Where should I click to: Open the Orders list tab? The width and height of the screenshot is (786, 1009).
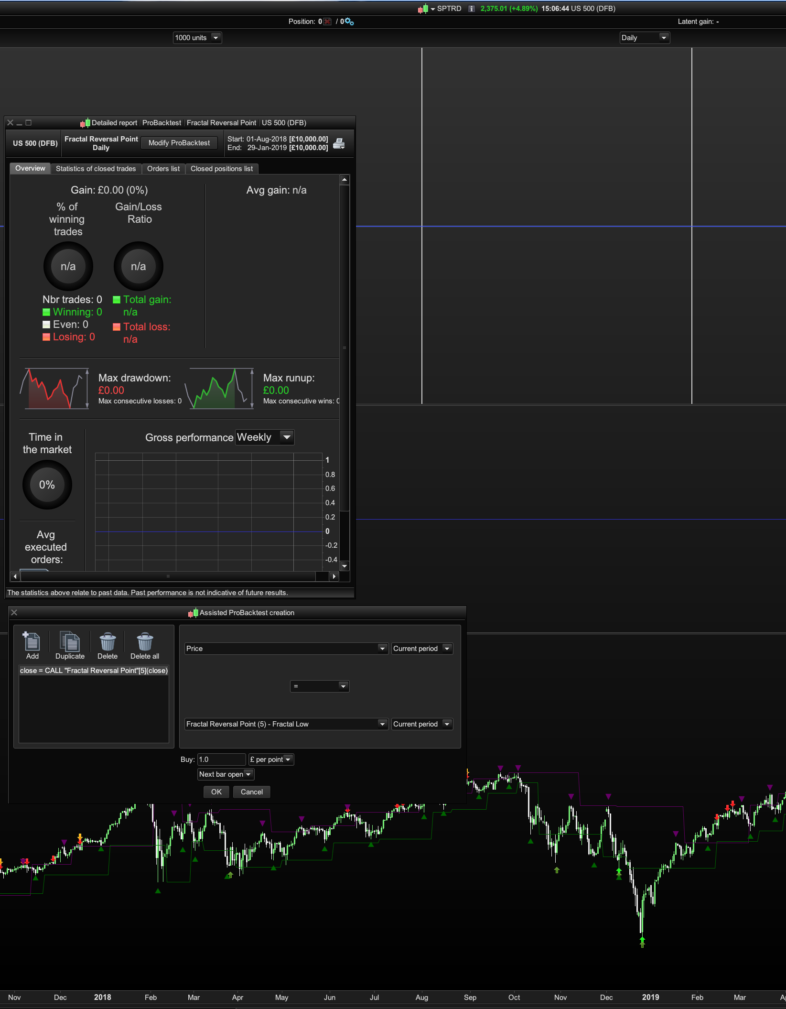(163, 169)
